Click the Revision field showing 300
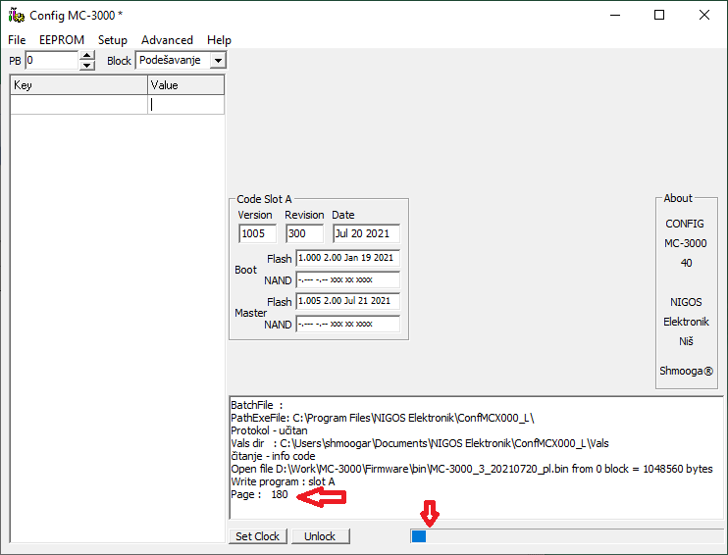Screen dimensions: 728x555 (x=304, y=234)
